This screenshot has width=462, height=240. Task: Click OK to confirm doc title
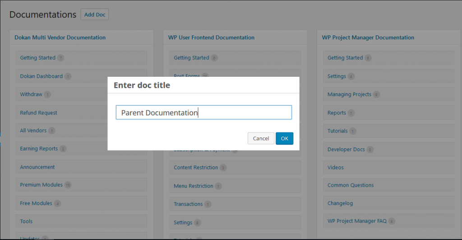[284, 138]
